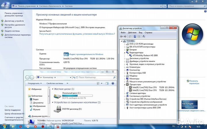Image resolution: width=207 pixels, height=129 pixels.
Task: Open Дополнительные параметры системы link
Action: tap(18, 36)
